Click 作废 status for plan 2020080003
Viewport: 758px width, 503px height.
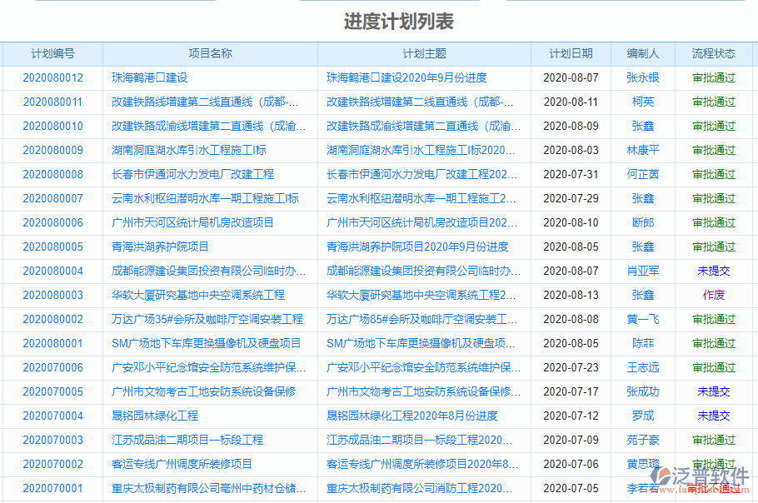click(712, 296)
